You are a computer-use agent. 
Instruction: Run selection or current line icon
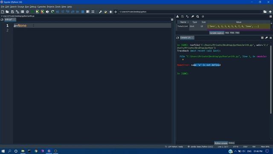coord(47,12)
